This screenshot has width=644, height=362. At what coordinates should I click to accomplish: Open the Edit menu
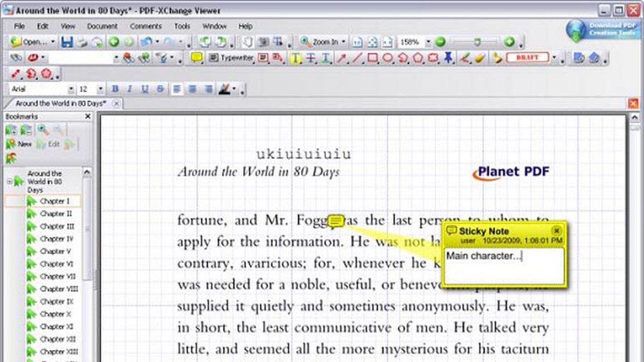tap(42, 26)
